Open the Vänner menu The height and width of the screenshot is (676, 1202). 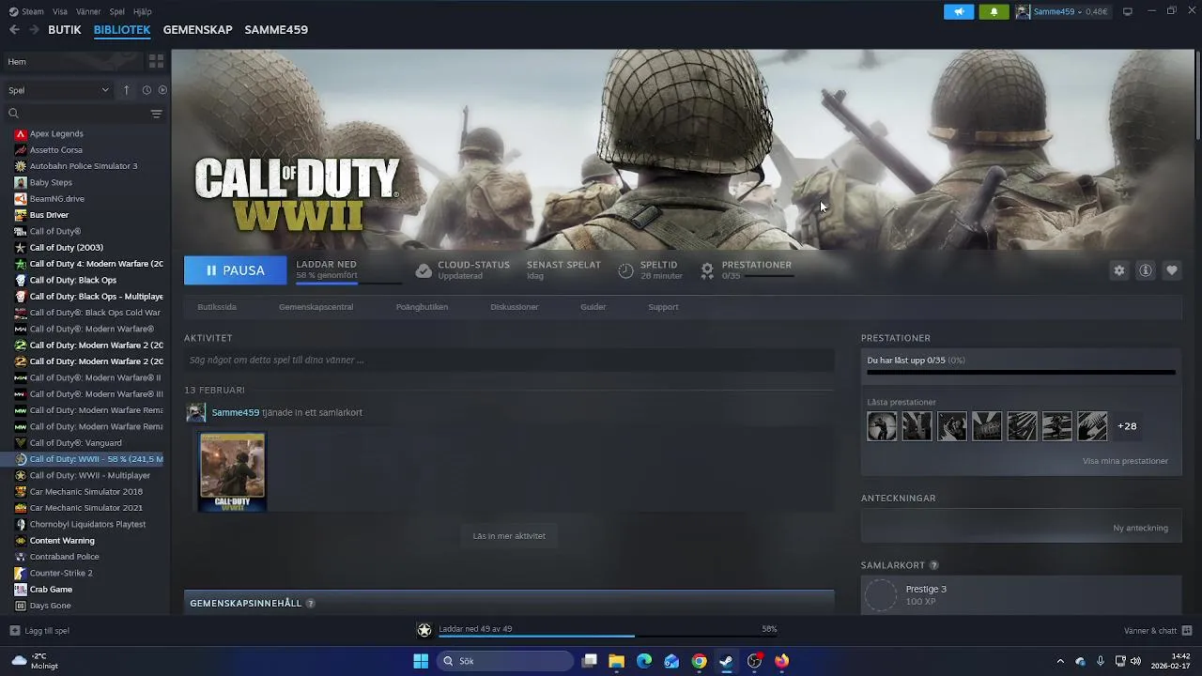[88, 11]
